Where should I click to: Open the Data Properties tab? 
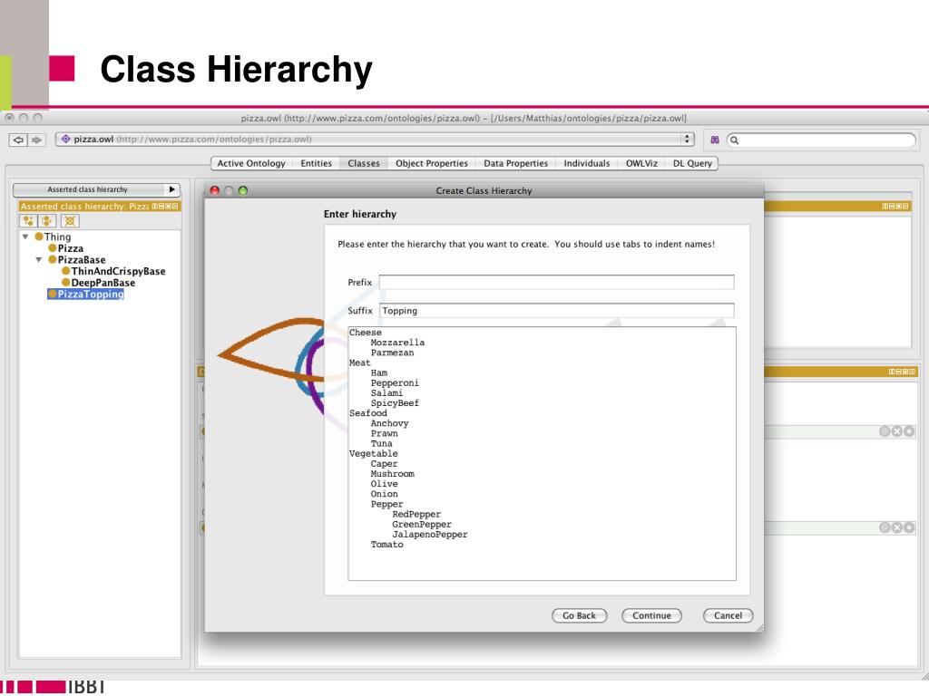pyautogui.click(x=515, y=163)
